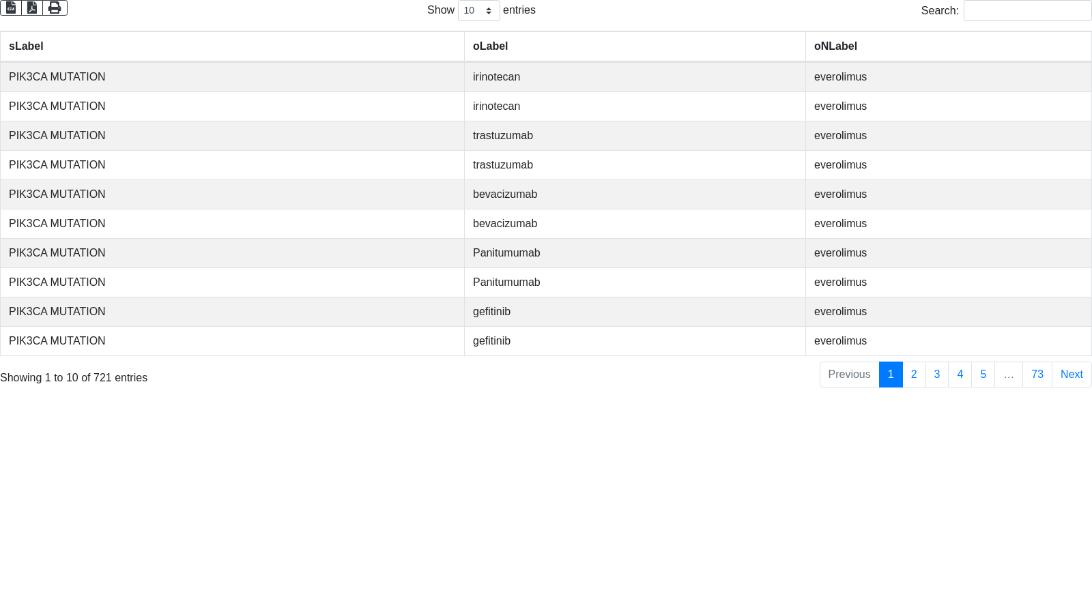Jump to page 3 of results
This screenshot has width=1092, height=614.
(937, 375)
